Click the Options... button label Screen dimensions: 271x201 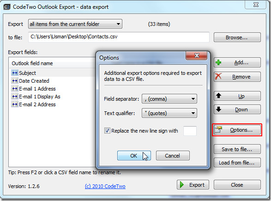coord(241,130)
